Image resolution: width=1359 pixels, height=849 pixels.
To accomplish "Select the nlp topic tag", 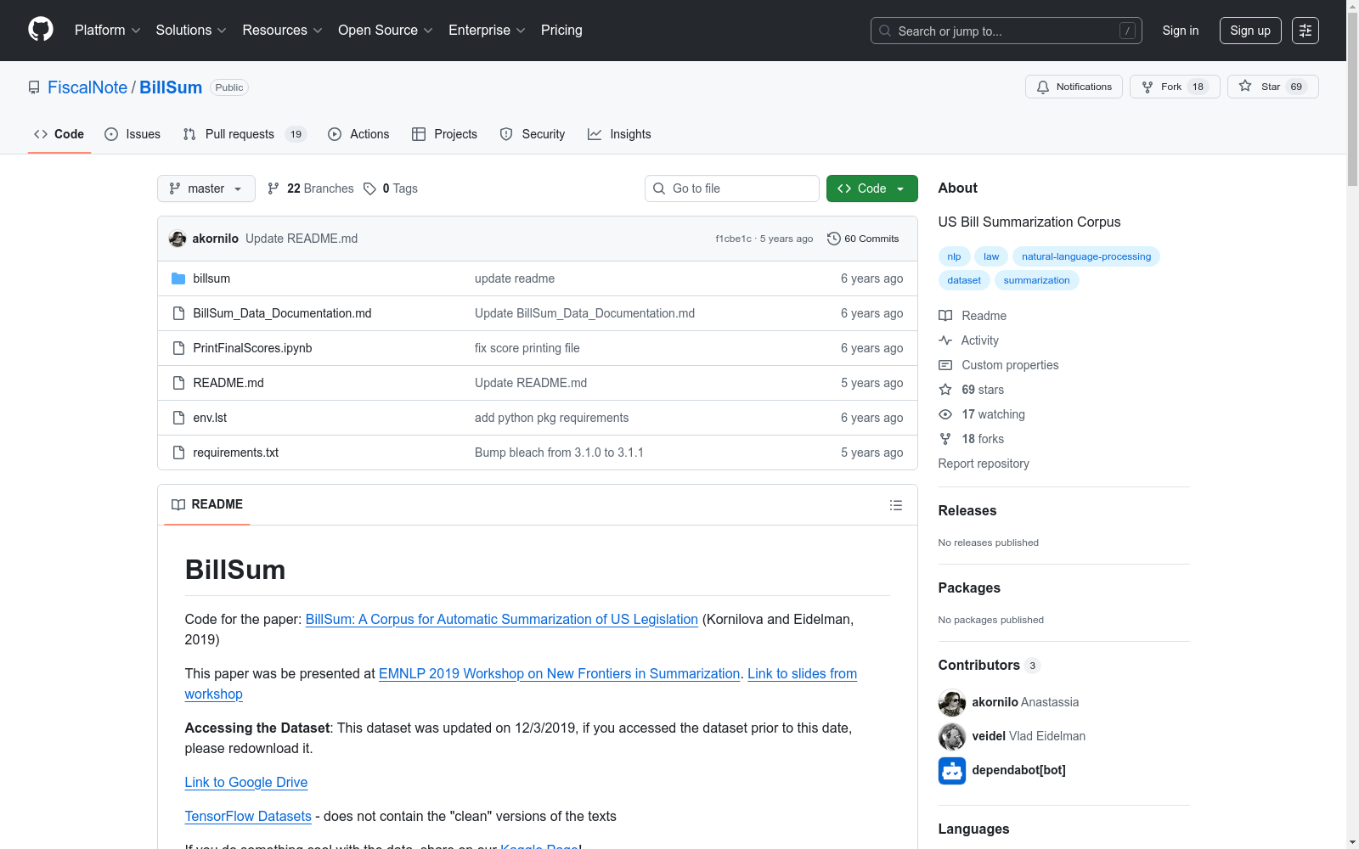I will (955, 256).
